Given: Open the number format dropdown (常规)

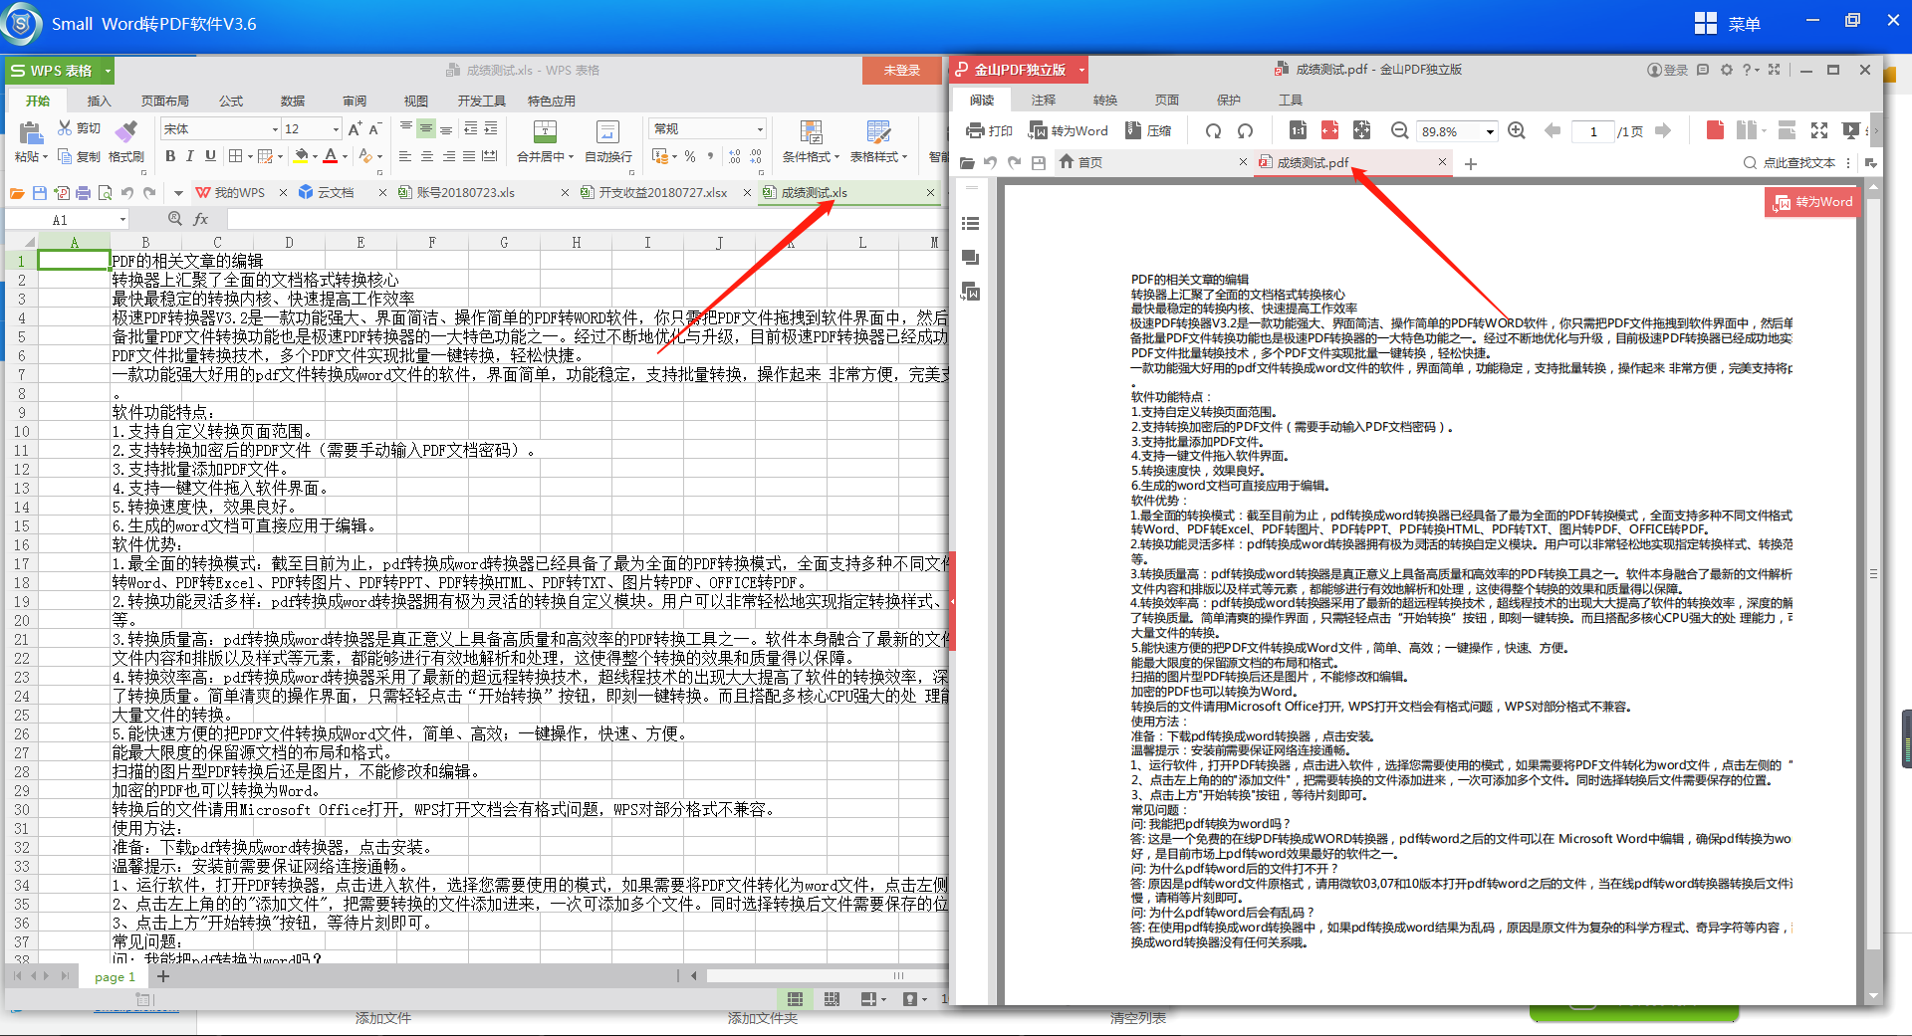Looking at the screenshot, I should tap(760, 129).
